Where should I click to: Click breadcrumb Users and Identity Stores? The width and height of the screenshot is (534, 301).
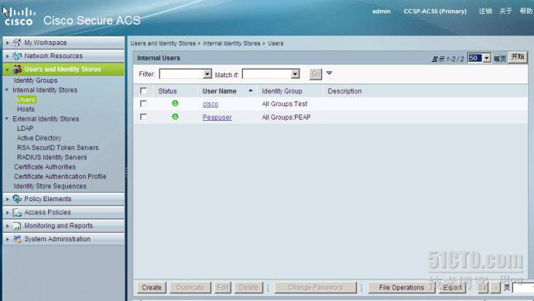point(163,43)
